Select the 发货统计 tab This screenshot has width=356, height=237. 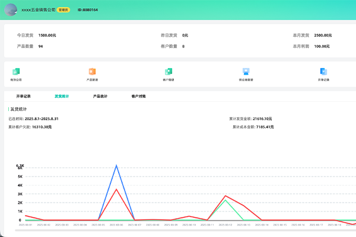(62, 95)
